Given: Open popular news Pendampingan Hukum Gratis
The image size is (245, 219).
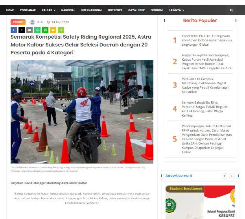Looking at the screenshot, I should 206,139.
